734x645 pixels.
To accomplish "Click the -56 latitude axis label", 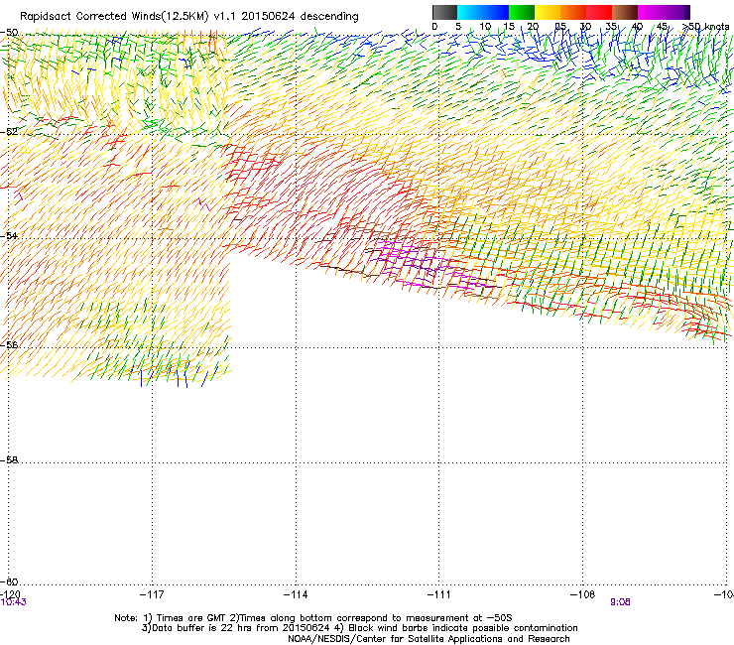I will pos(9,344).
